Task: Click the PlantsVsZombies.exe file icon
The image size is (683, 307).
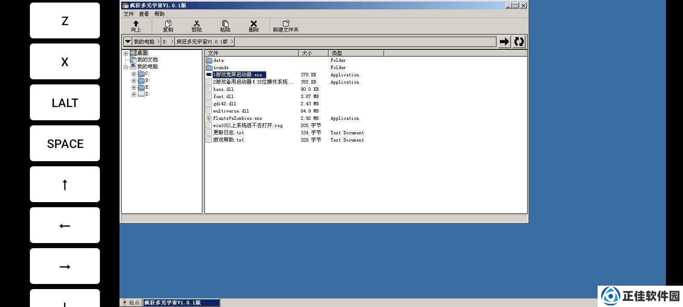Action: pos(209,118)
